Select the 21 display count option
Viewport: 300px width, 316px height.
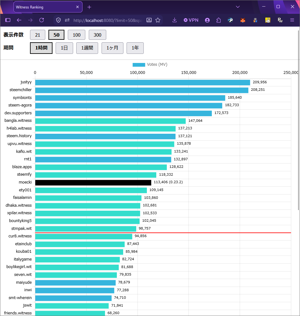37,35
